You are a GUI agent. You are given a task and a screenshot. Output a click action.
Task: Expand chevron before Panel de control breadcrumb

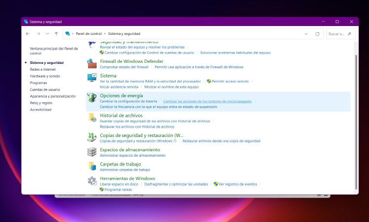[73, 34]
